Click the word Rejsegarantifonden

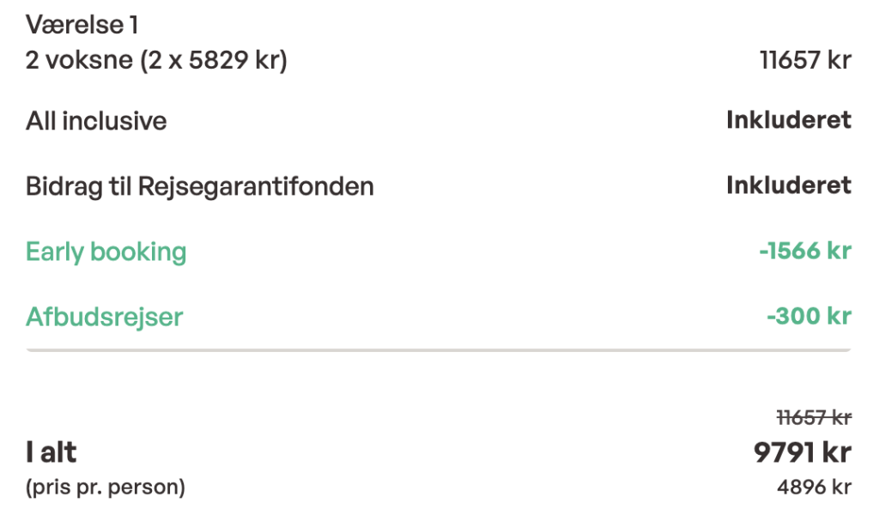coord(256,186)
